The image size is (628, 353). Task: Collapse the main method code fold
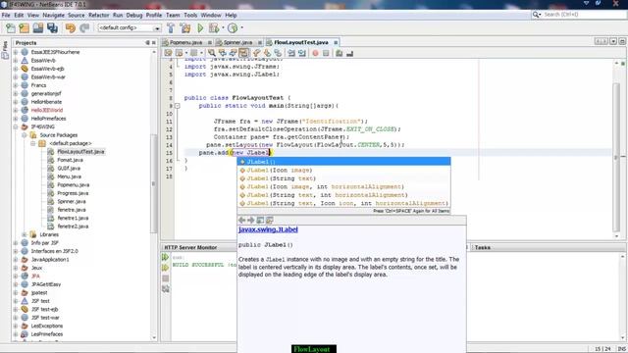(x=177, y=106)
